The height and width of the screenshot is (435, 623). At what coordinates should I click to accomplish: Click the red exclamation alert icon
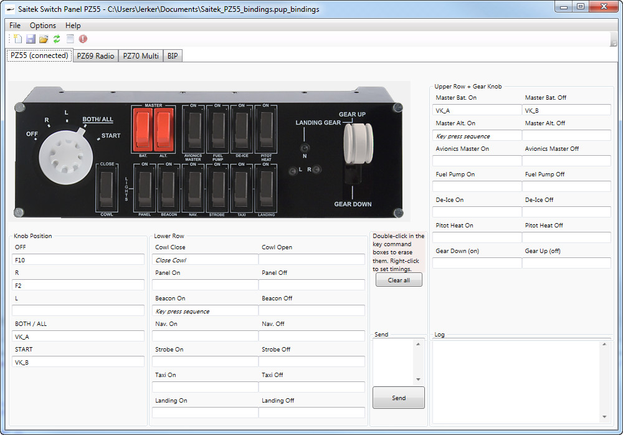tap(83, 39)
